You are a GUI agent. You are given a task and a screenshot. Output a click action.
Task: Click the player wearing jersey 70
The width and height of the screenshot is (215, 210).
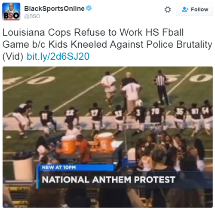156,116
